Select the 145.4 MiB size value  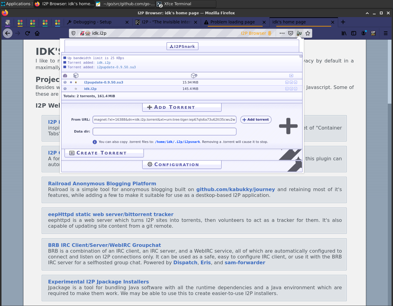pos(190,89)
